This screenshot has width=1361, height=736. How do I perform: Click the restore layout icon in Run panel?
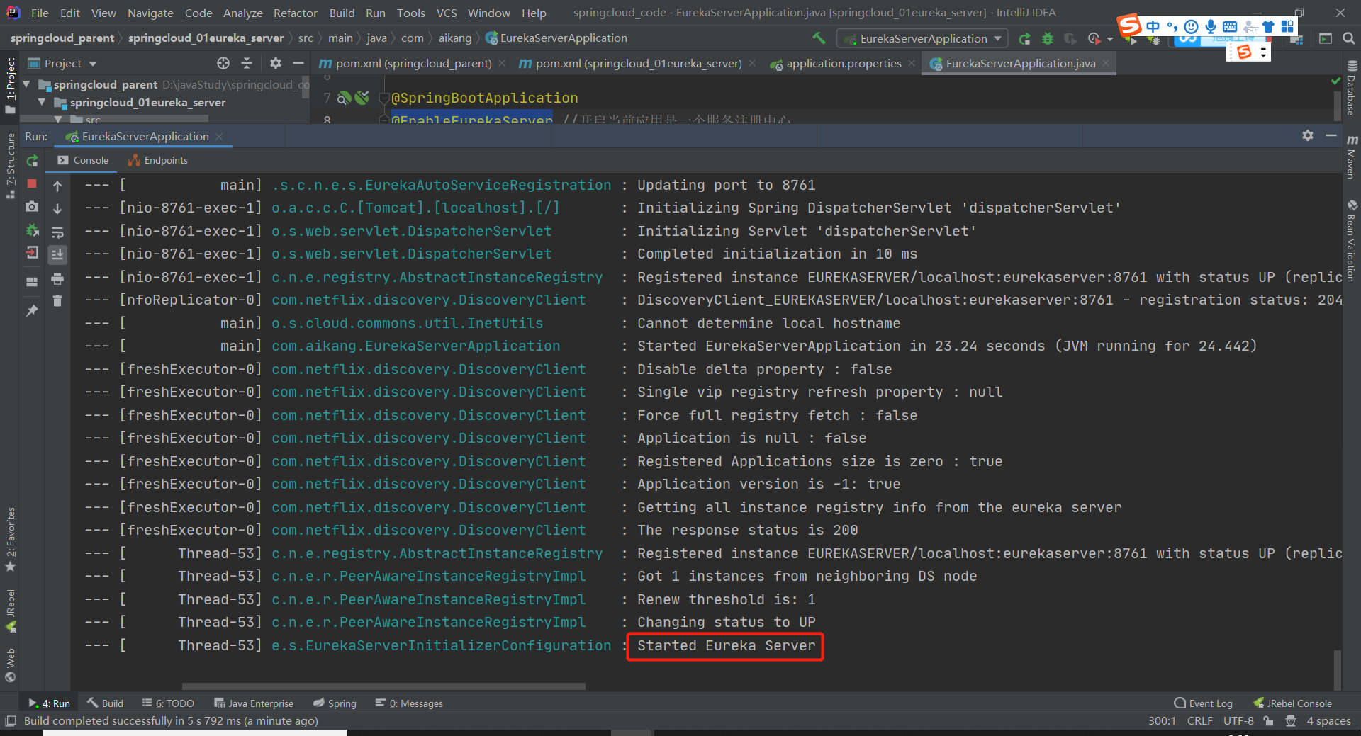coord(32,281)
